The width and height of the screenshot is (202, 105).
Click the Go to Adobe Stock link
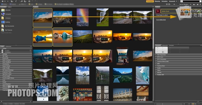(x=161, y=20)
